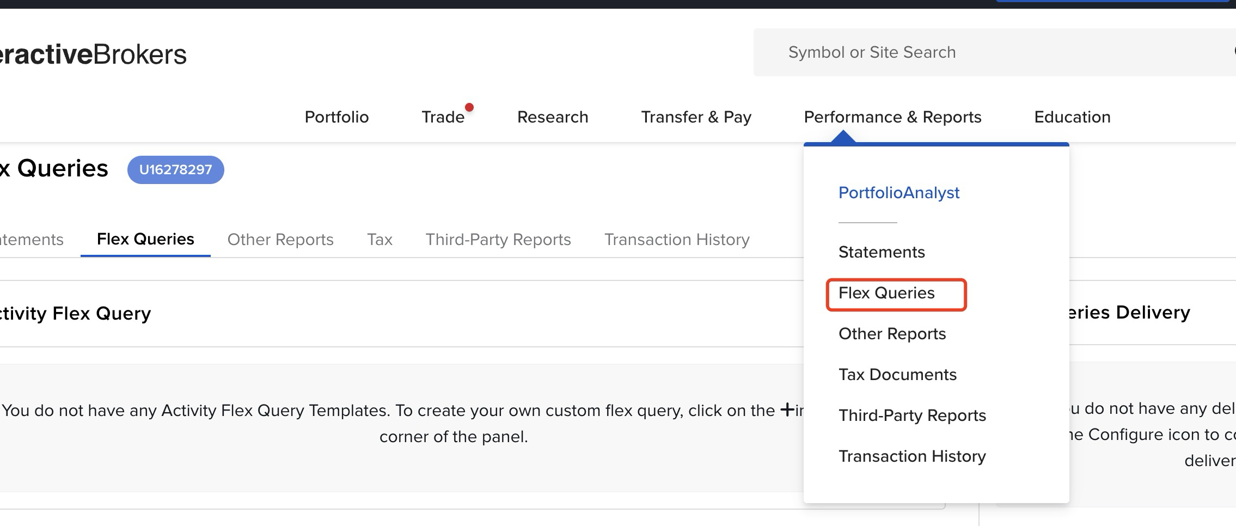Viewport: 1236px width, 526px height.
Task: Switch to the Transaction History tab
Action: [x=677, y=240]
